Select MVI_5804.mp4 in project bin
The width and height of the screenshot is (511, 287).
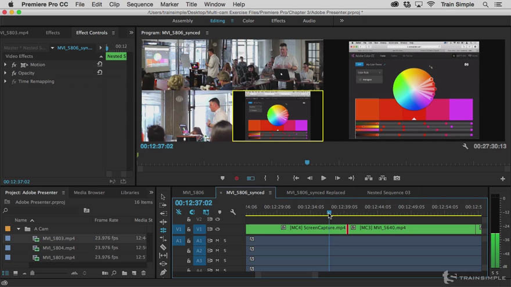59,248
